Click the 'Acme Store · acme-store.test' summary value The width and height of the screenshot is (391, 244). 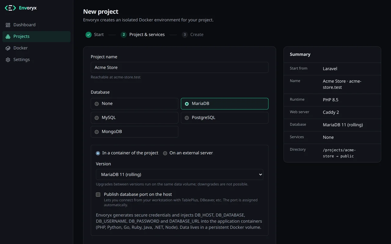tap(342, 84)
